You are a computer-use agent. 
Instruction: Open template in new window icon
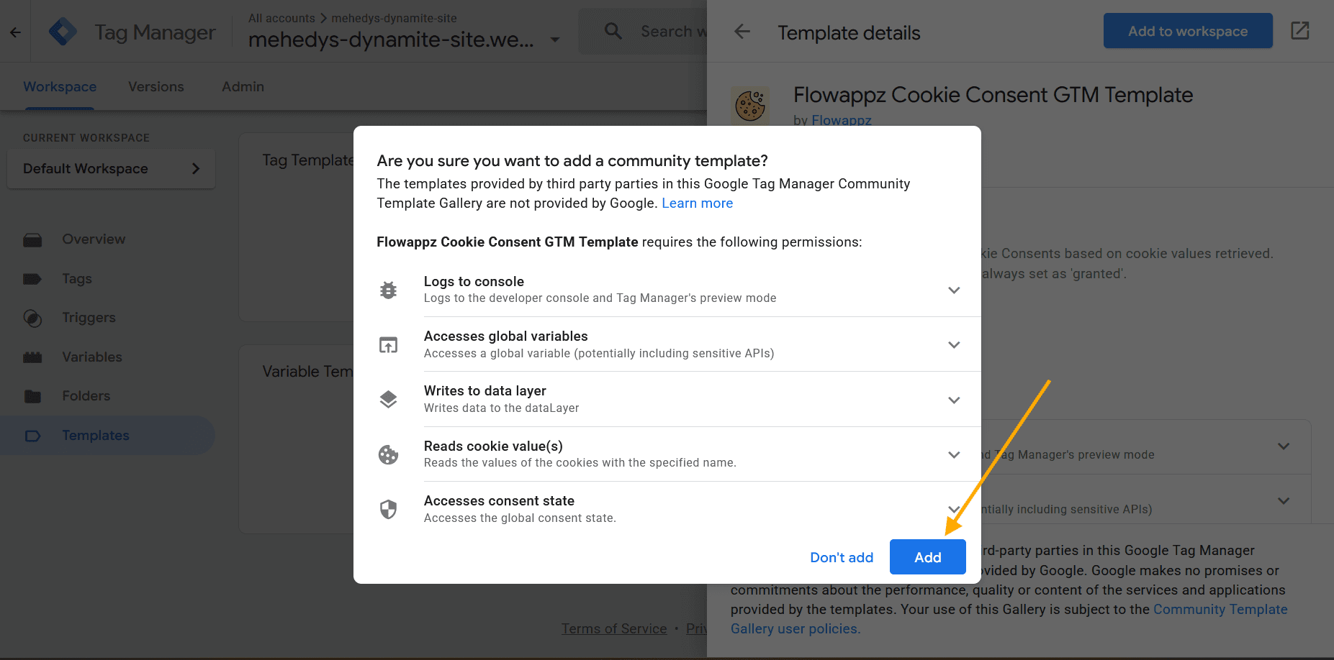pyautogui.click(x=1300, y=30)
